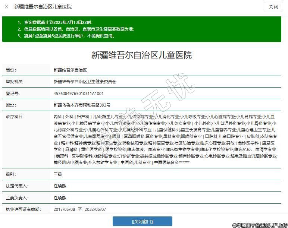Click the 诊疗科目 row label
This screenshot has height=228, width=288.
(x=15, y=117)
